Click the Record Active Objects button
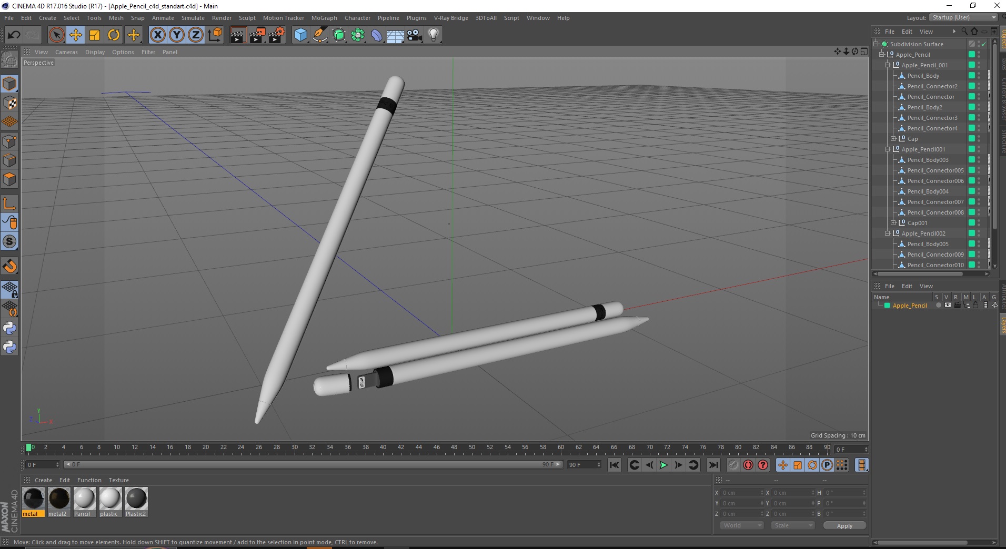Screen dimensions: 1006x549 (x=733, y=465)
